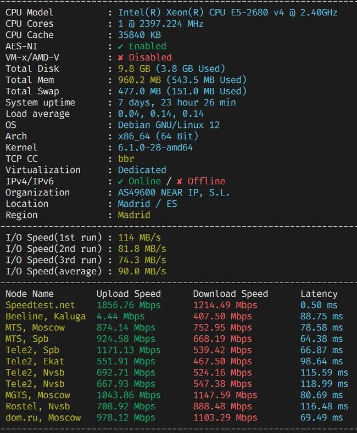This screenshot has height=433, width=357.
Task: Click the Latency column header
Action: (319, 294)
